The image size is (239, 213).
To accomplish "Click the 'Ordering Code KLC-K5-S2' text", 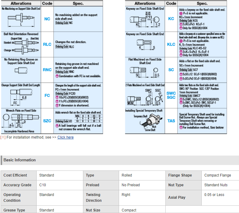I will pos(193,48).
